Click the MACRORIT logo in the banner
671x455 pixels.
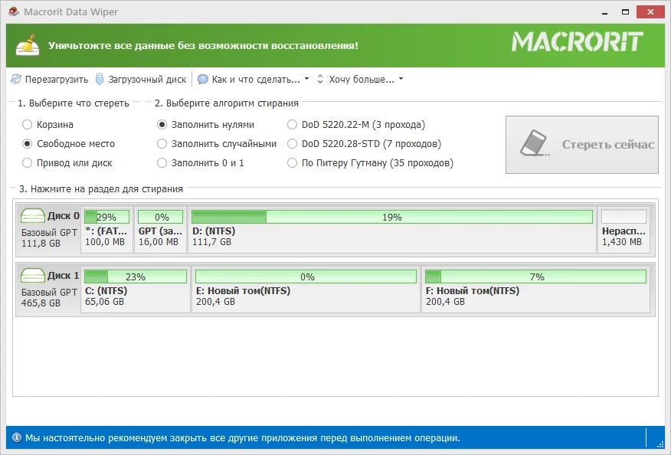pos(578,42)
